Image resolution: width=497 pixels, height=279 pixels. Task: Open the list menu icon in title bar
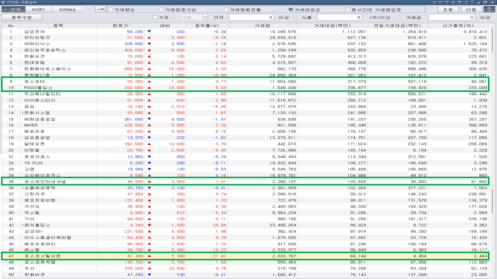(466, 2)
